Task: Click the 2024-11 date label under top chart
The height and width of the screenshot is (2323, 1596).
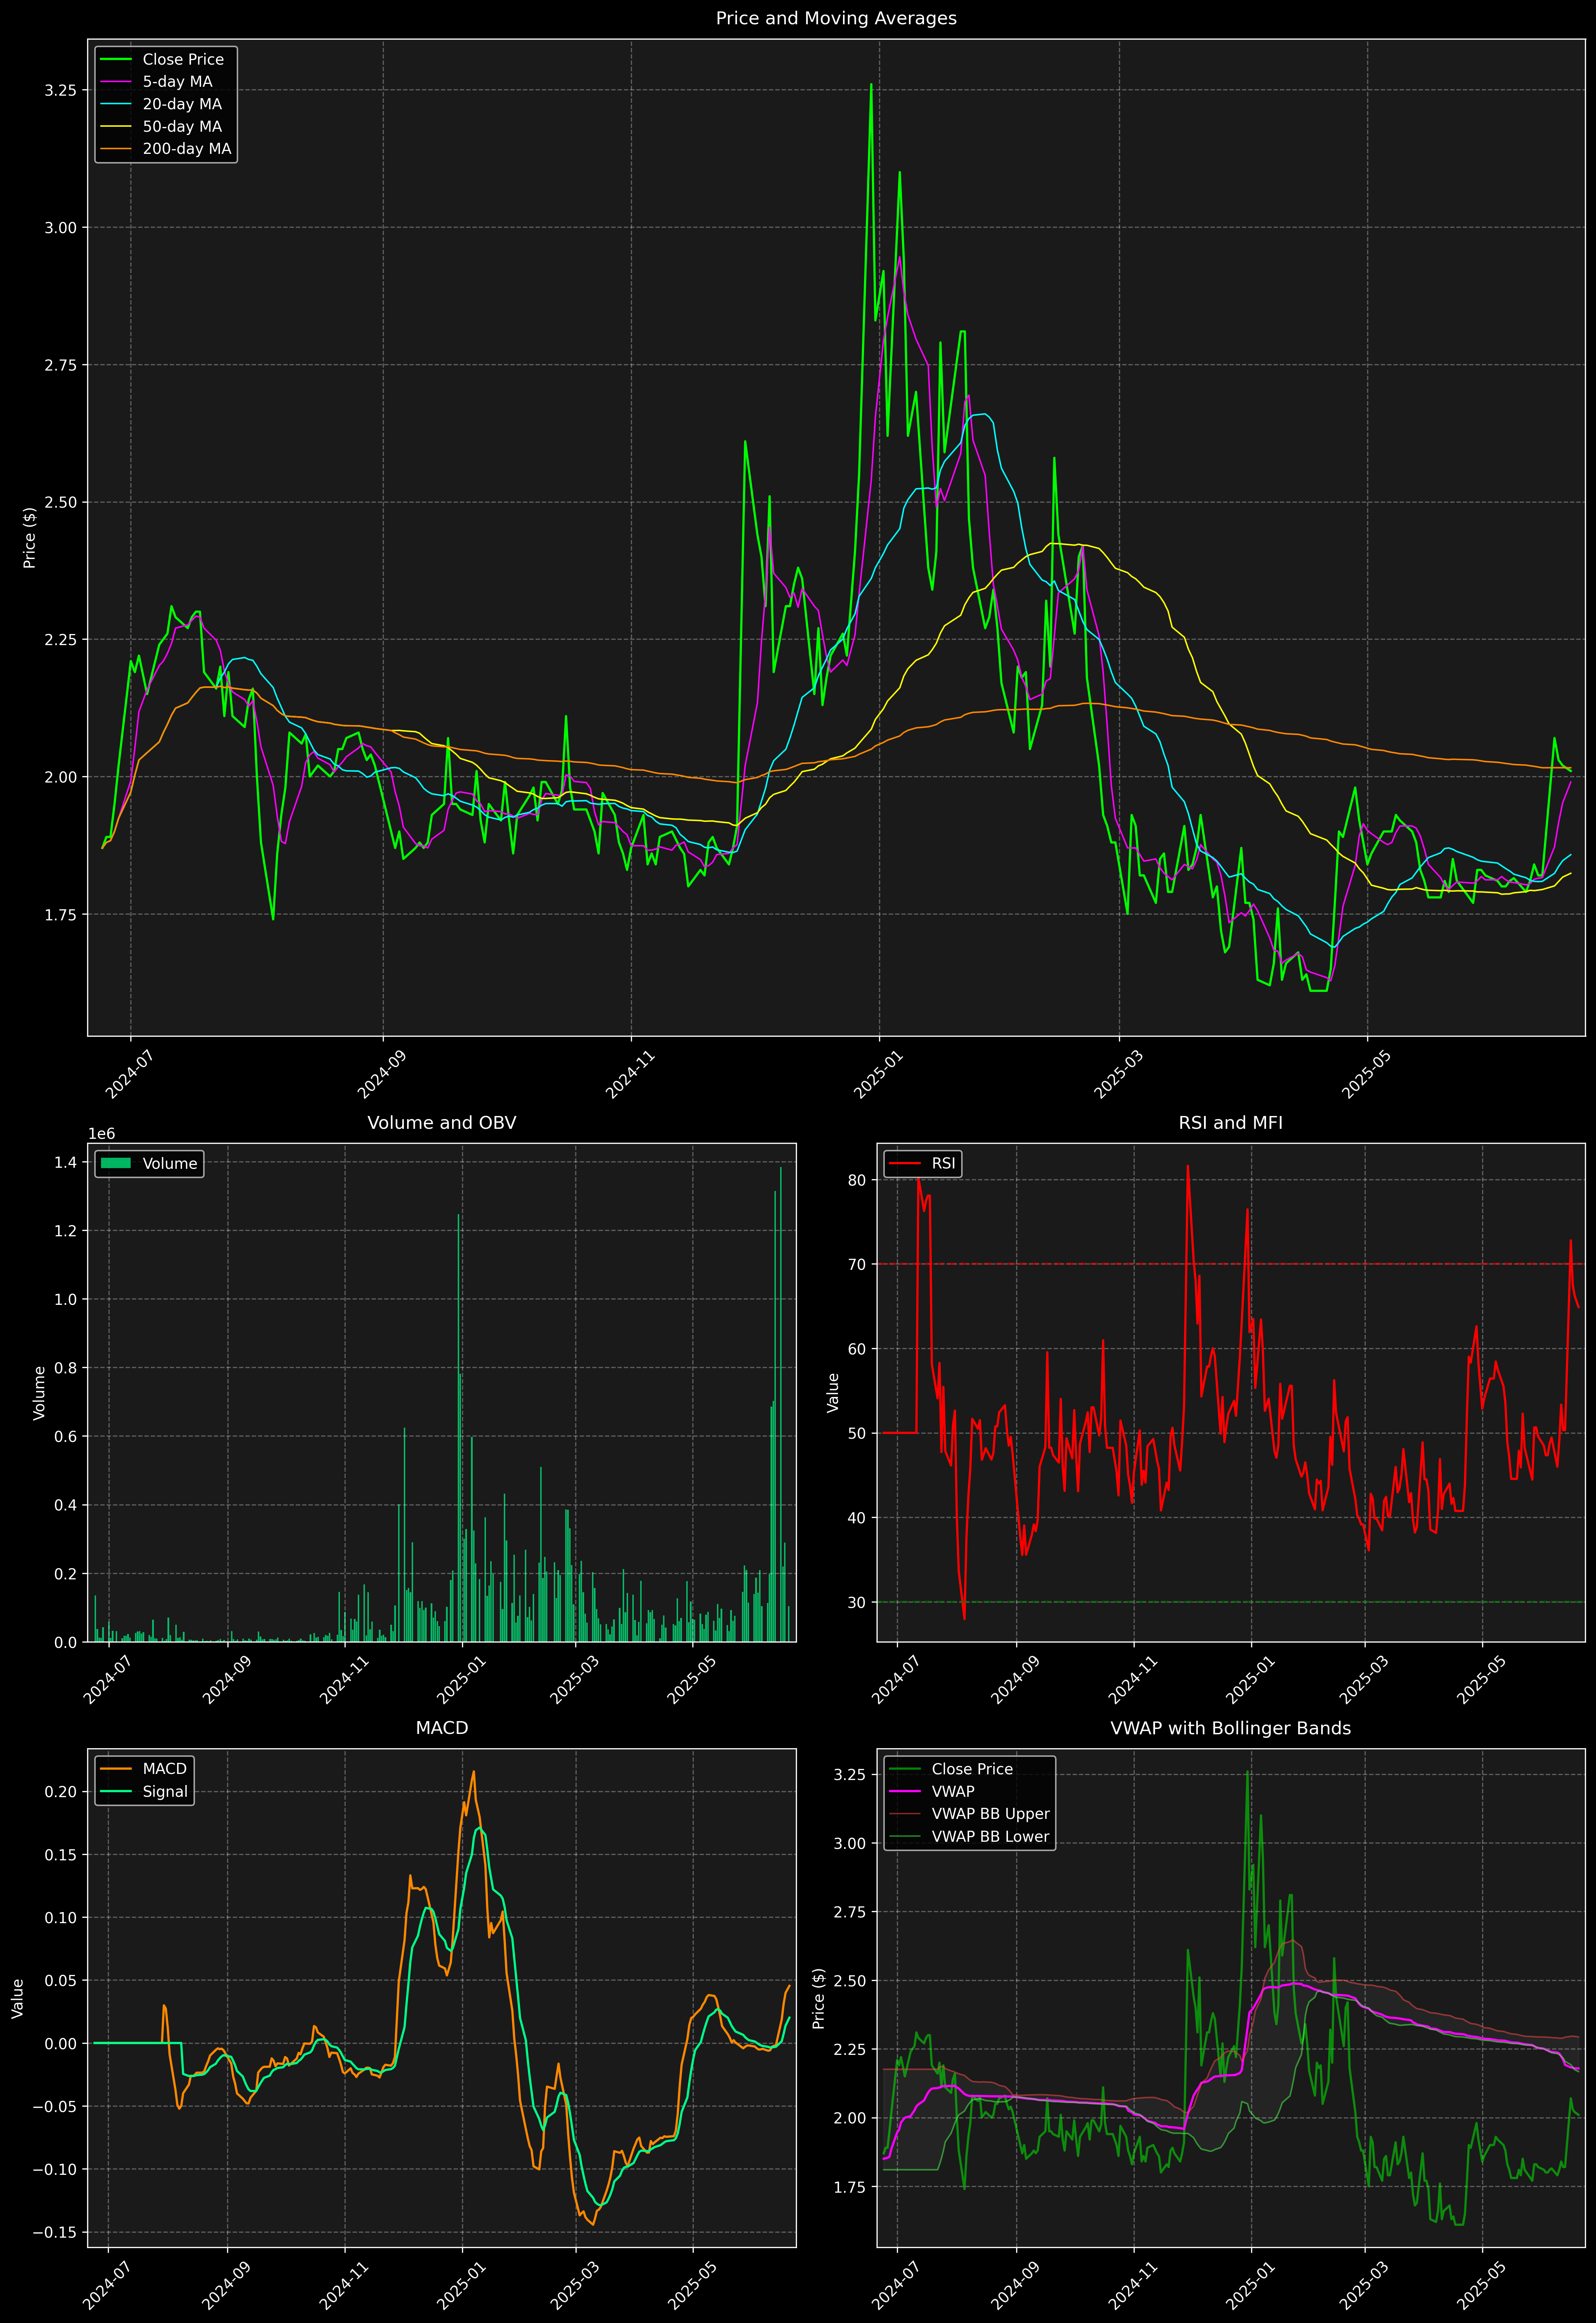Action: pyautogui.click(x=630, y=1073)
